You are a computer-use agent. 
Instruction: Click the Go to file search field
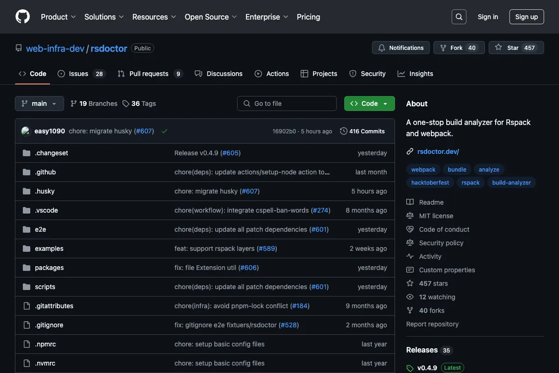coord(287,104)
